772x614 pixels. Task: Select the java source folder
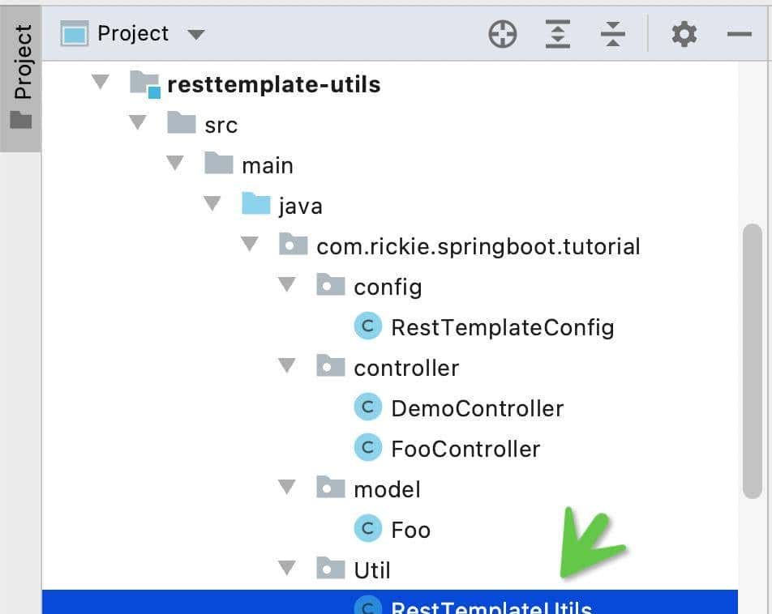pos(299,206)
